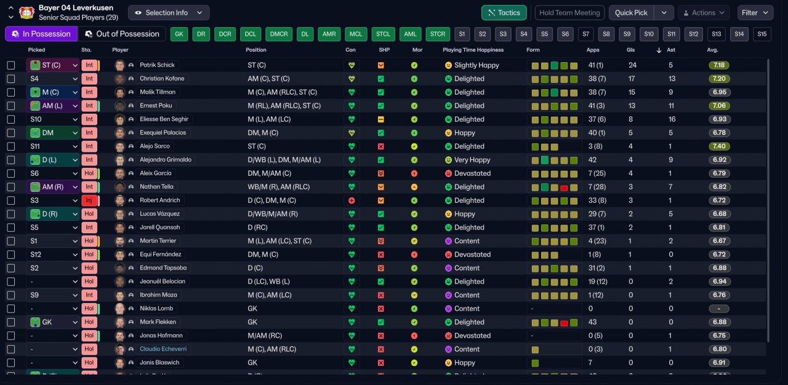This screenshot has width=788, height=385.
Task: Sort the table by Gls column
Action: pos(631,50)
